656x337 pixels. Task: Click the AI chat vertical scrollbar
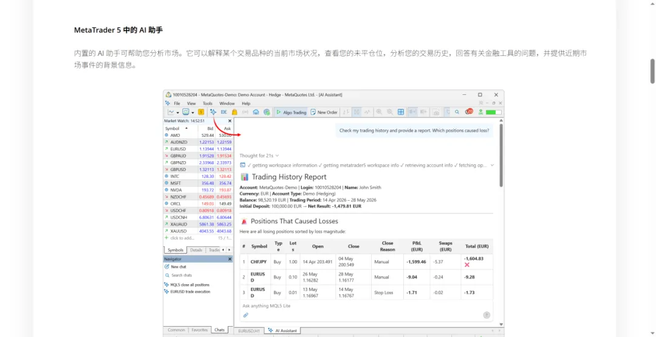pos(501,155)
